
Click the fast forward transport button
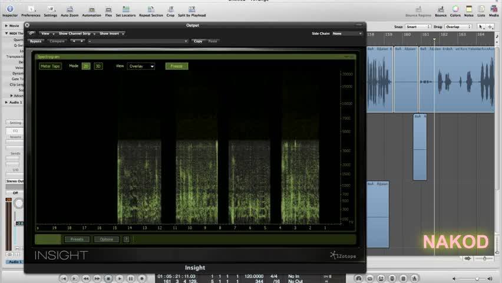tap(97, 278)
